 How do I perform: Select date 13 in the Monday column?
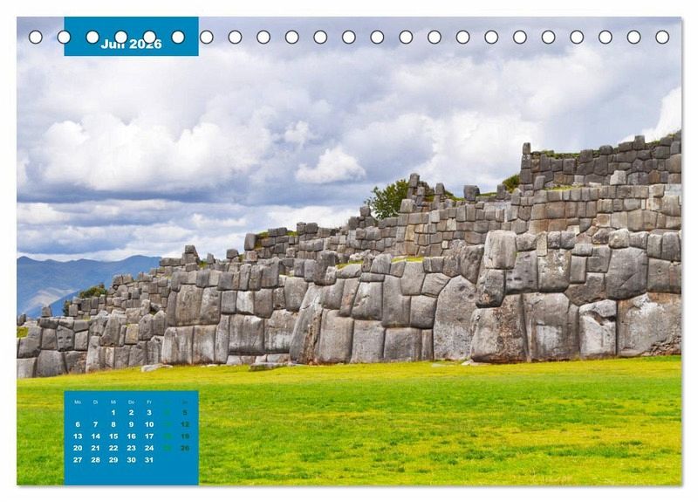coord(78,436)
